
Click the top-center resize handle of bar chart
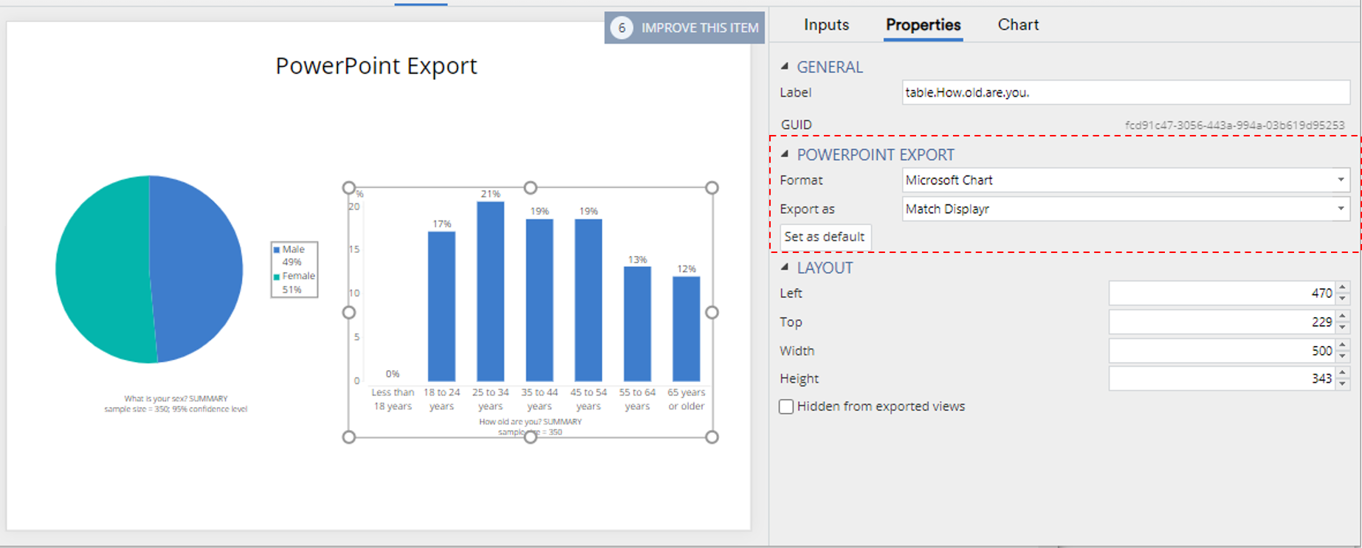pyautogui.click(x=530, y=188)
